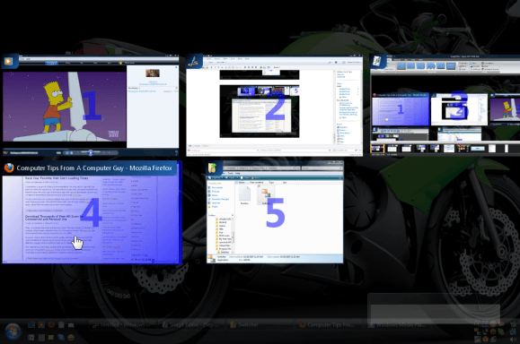Open the Windows Start orb
The image size is (520, 344).
13,331
